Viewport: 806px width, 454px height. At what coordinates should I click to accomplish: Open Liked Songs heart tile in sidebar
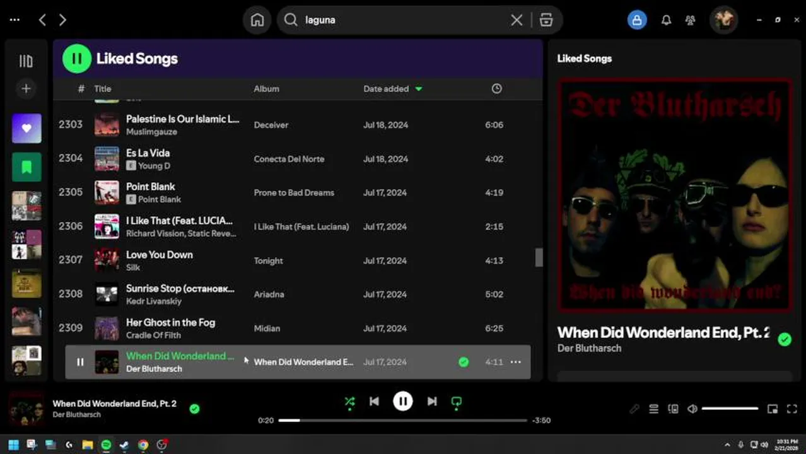(26, 128)
